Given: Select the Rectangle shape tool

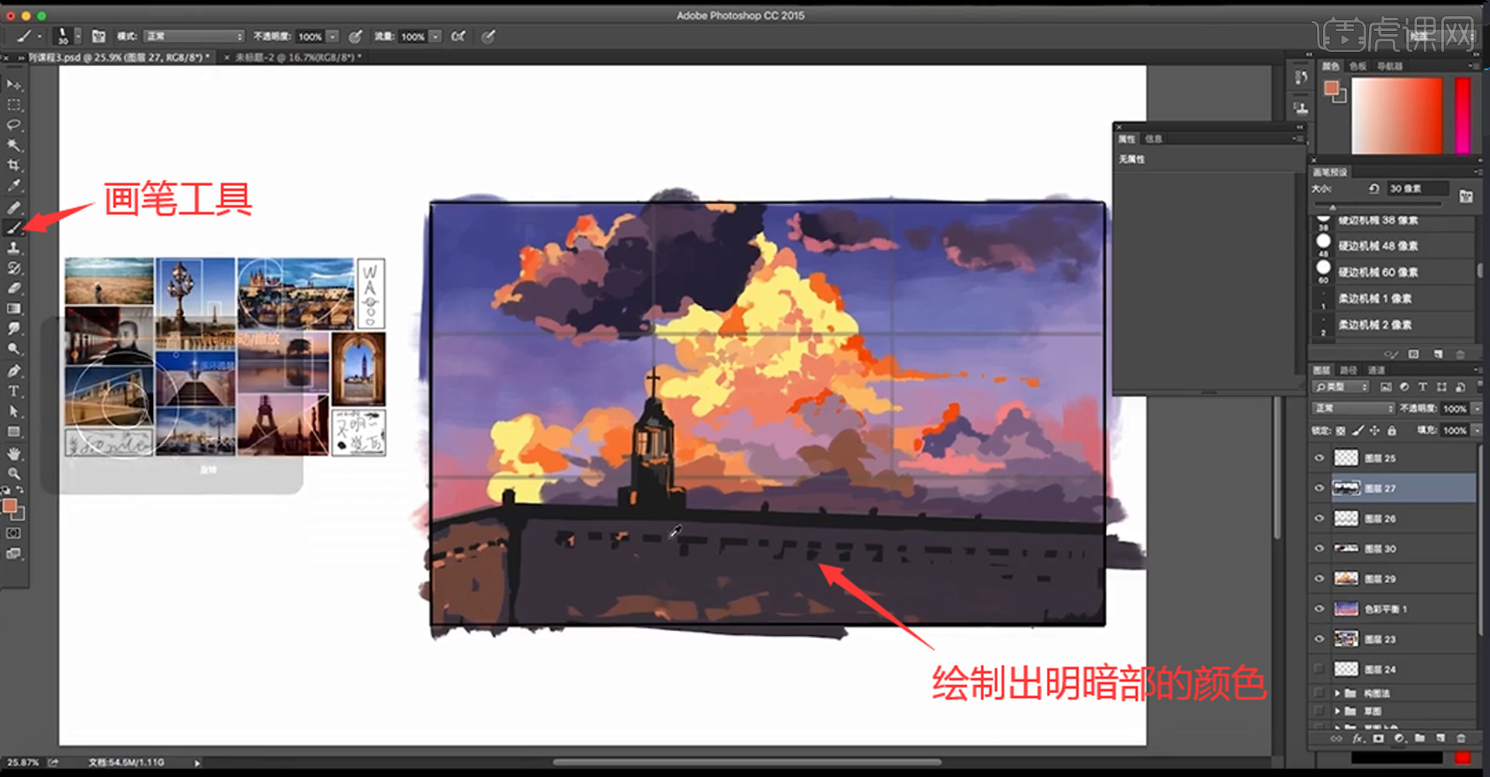Looking at the screenshot, I should (14, 431).
